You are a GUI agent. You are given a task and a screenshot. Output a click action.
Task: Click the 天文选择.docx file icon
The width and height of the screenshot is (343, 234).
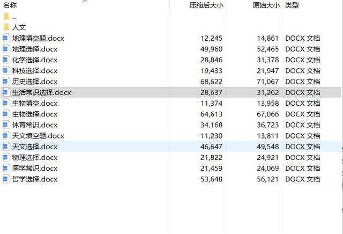(6, 147)
